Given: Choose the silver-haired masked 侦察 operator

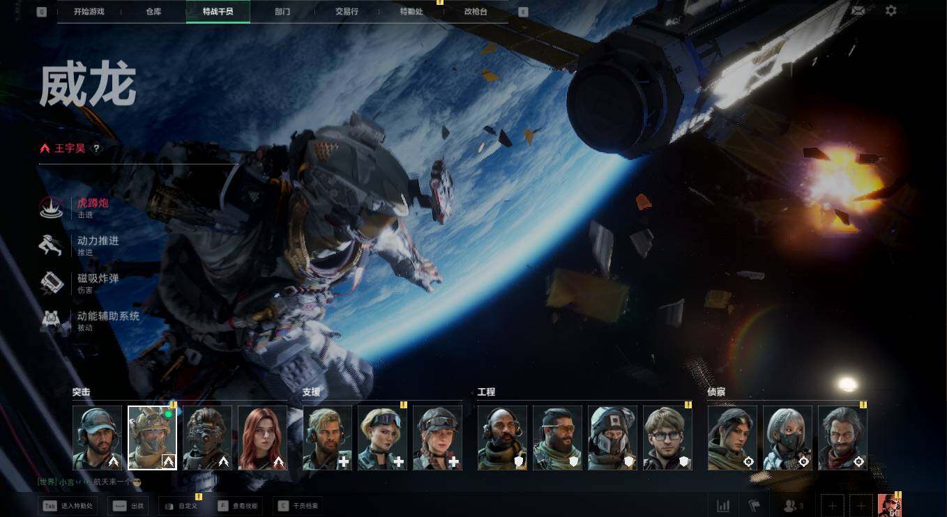Looking at the screenshot, I should pos(787,438).
